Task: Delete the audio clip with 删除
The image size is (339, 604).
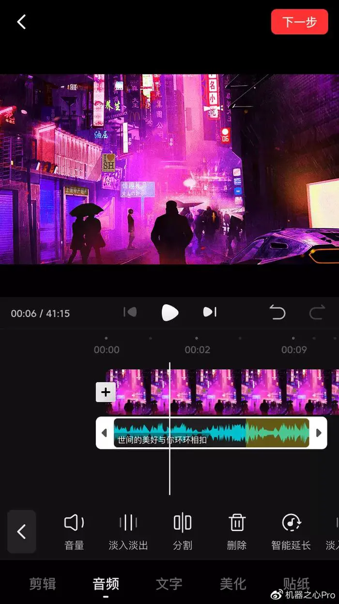Action: 237,532
